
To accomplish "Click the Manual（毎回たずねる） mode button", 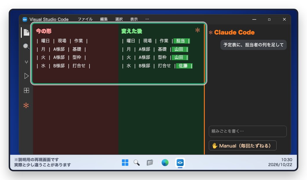I will pyautogui.click(x=243, y=146).
